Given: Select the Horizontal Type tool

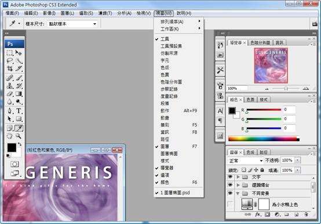Looking at the screenshot, I should 19,111.
